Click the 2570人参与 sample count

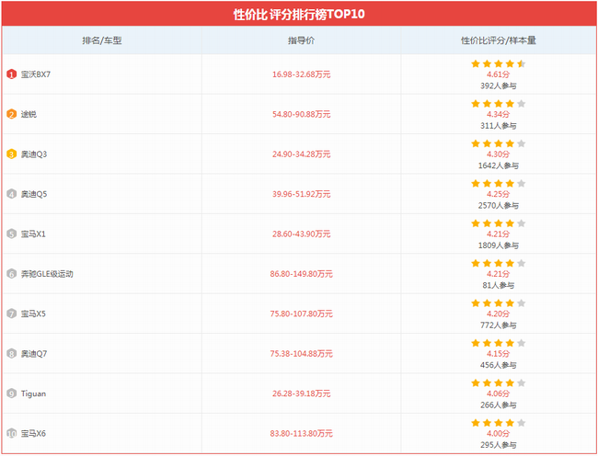[x=498, y=206]
